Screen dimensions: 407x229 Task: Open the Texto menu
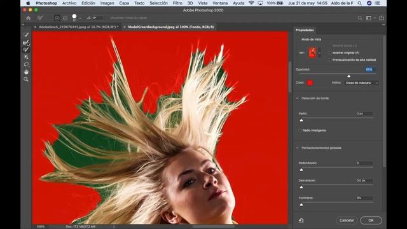click(139, 3)
